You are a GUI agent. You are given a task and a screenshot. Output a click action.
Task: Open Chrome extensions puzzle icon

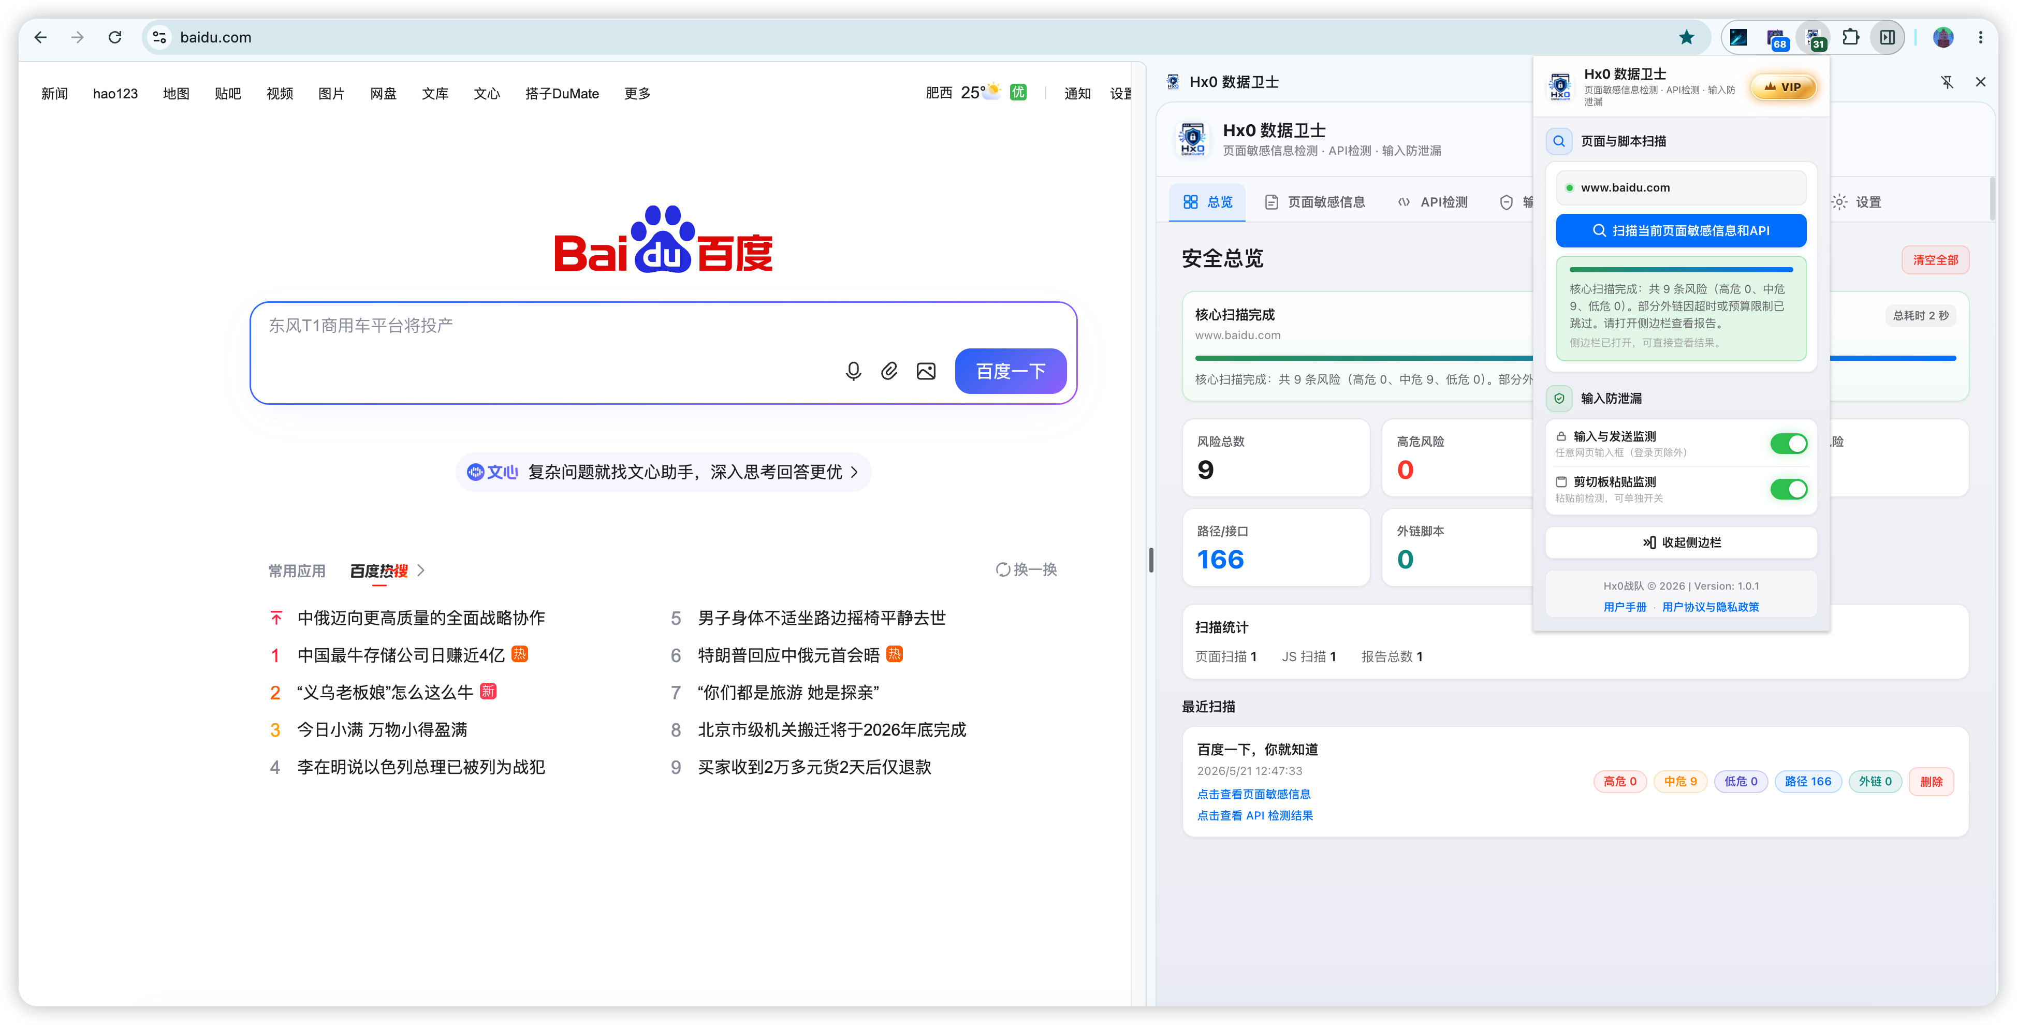coord(1850,37)
